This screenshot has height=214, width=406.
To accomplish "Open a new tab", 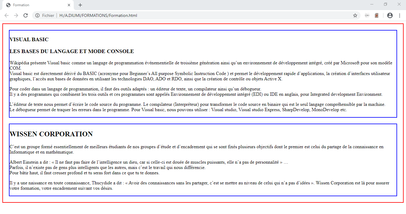I will click(x=80, y=5).
